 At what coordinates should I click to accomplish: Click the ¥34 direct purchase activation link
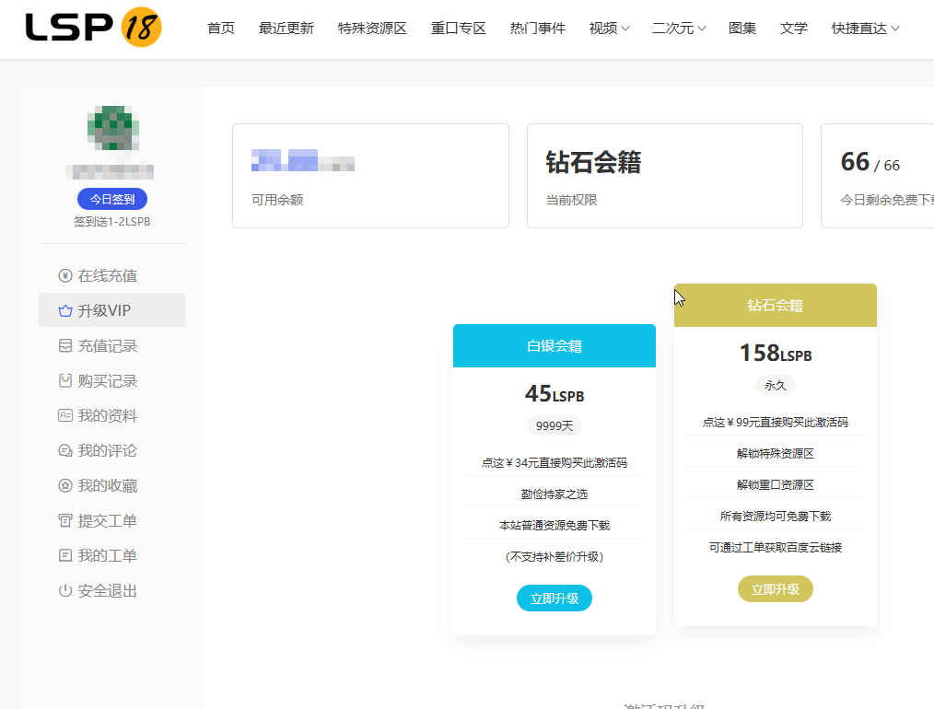[x=554, y=462]
